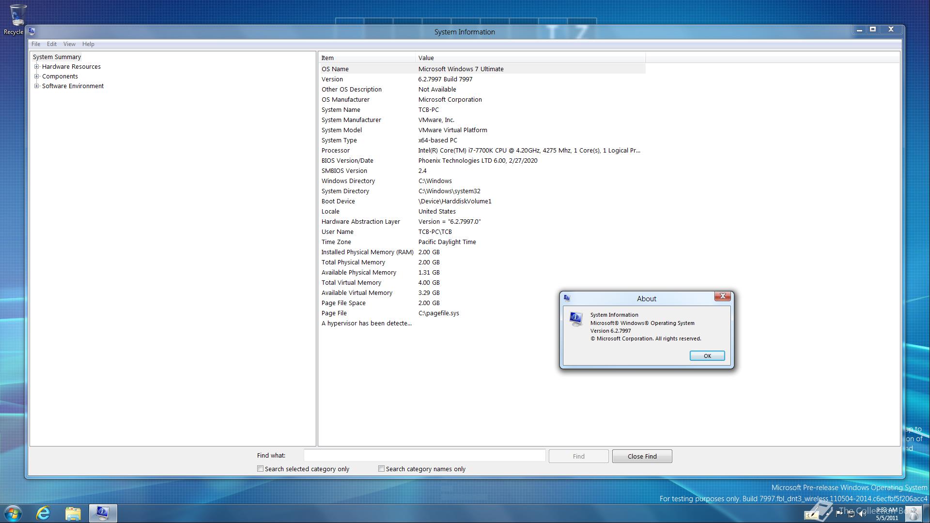Image resolution: width=930 pixels, height=523 pixels.
Task: Click the System Information title bar icon
Action: [x=32, y=31]
